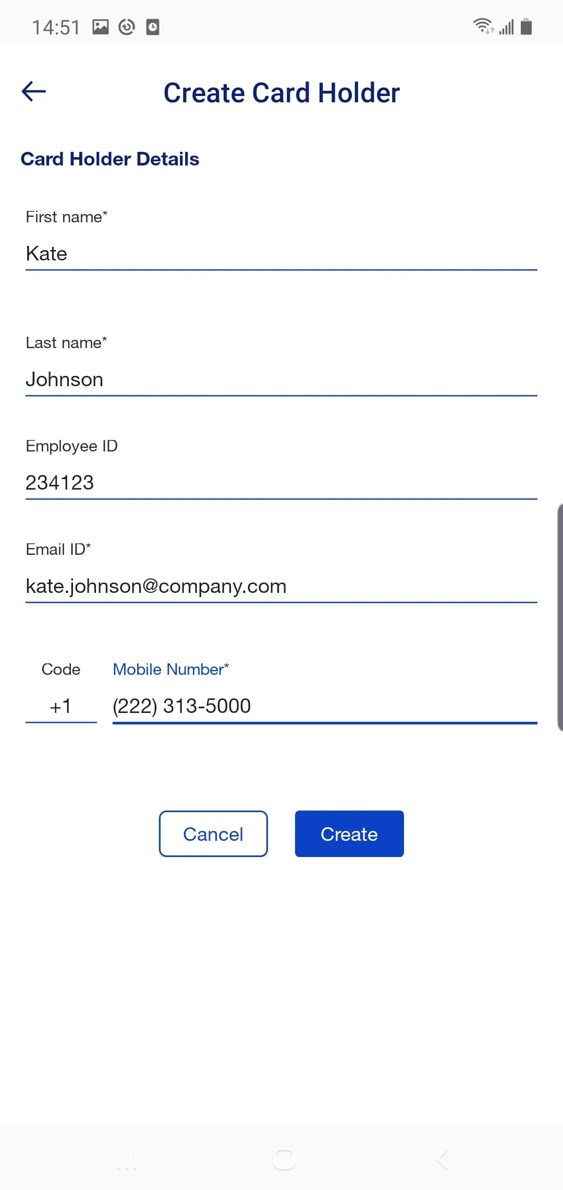
Task: Edit the Employee ID field showing 234123
Action: [281, 483]
